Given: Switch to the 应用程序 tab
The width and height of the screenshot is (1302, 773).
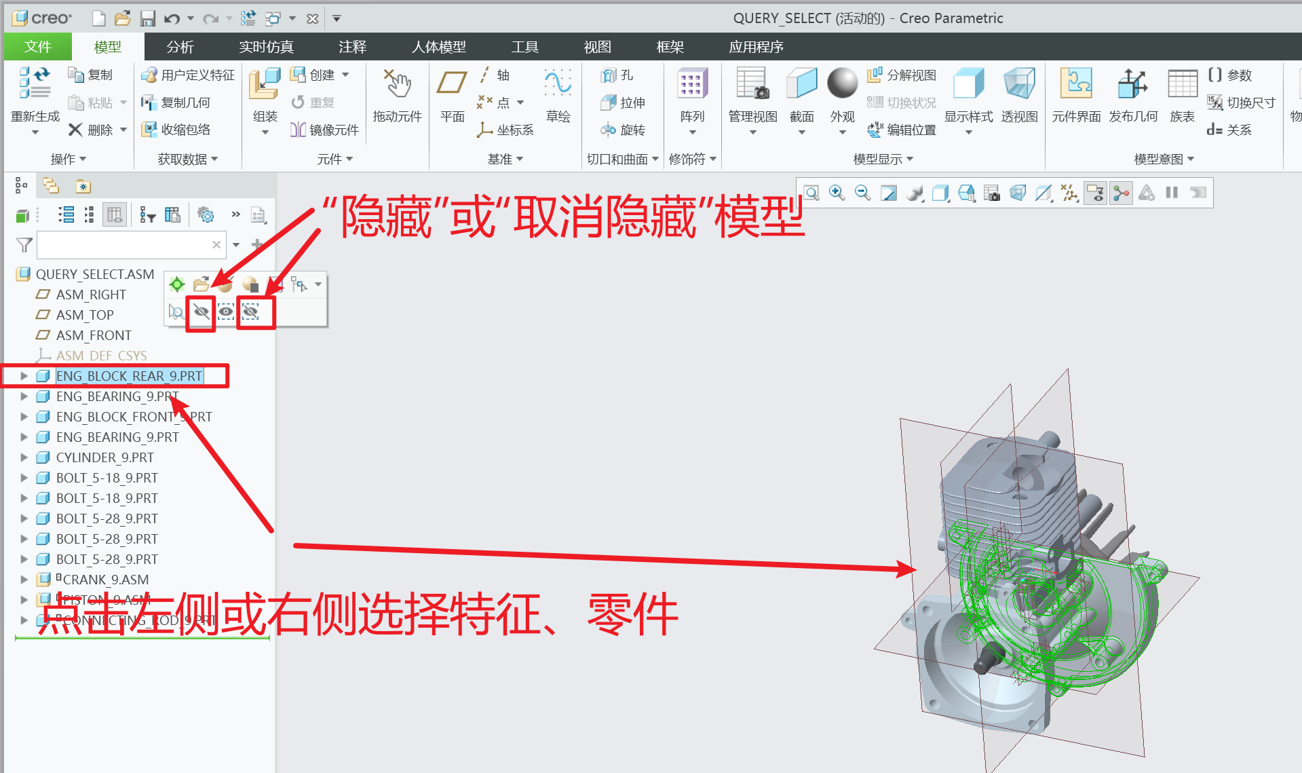Looking at the screenshot, I should [756, 47].
